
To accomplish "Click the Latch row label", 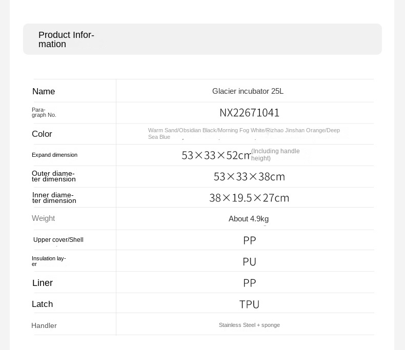I will [43, 304].
